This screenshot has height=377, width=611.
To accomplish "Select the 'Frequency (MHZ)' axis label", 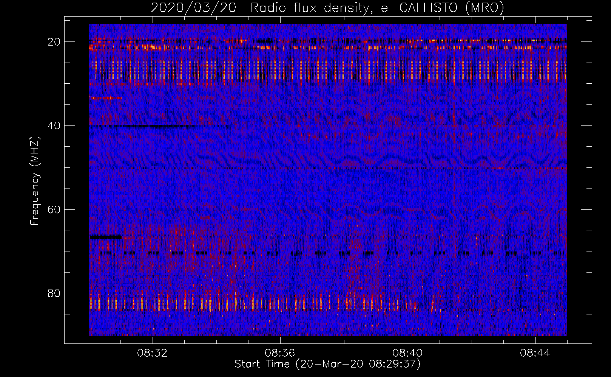I will [x=35, y=181].
